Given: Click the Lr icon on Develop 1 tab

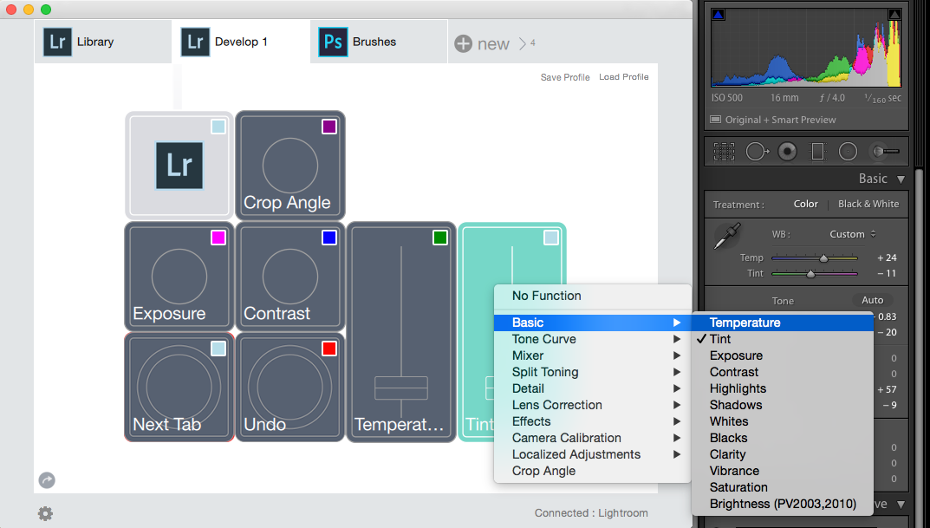Looking at the screenshot, I should 195,42.
